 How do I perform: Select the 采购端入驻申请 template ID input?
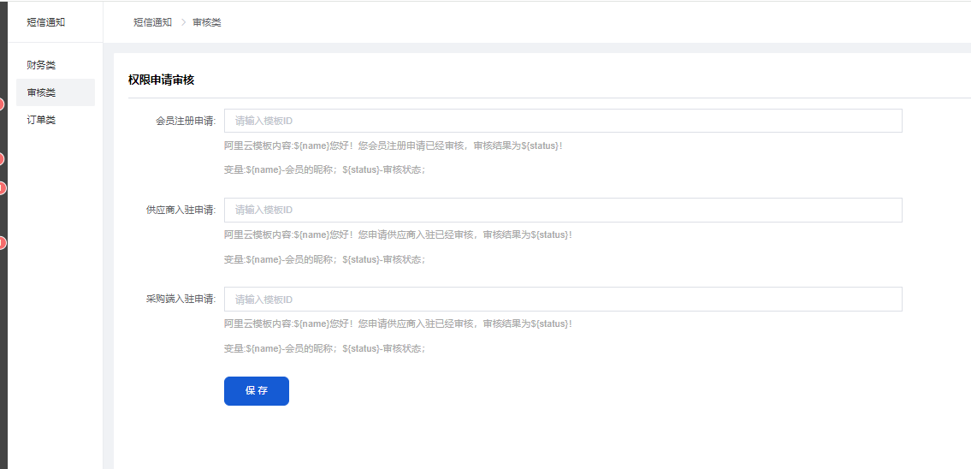pos(562,300)
